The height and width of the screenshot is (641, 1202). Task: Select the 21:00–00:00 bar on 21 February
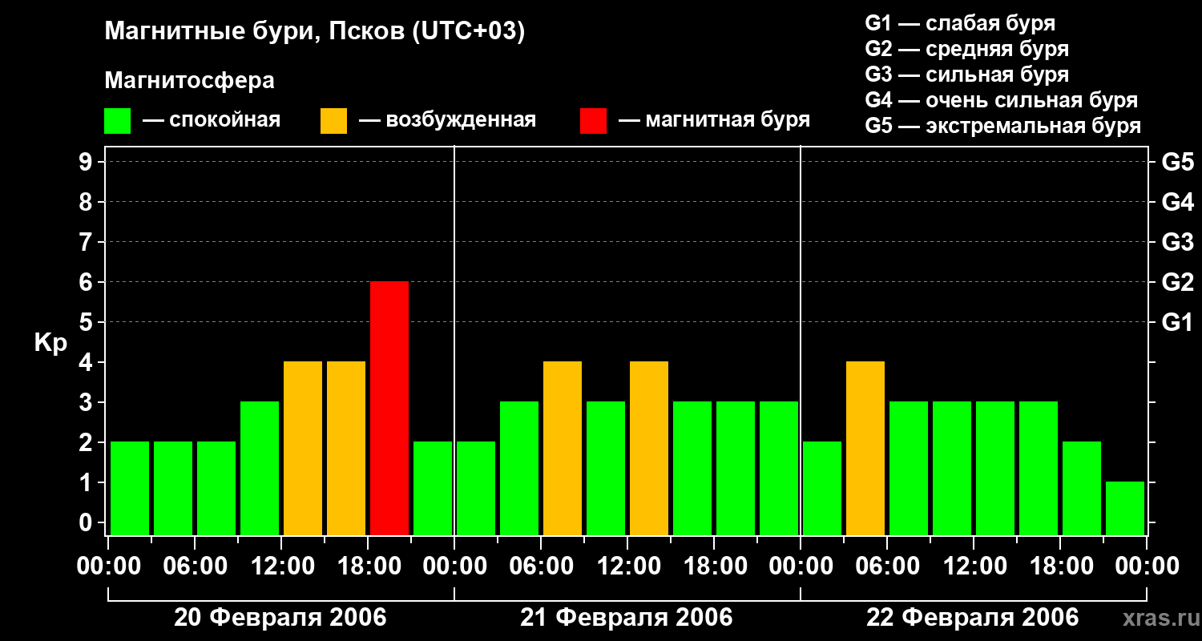pyautogui.click(x=779, y=468)
